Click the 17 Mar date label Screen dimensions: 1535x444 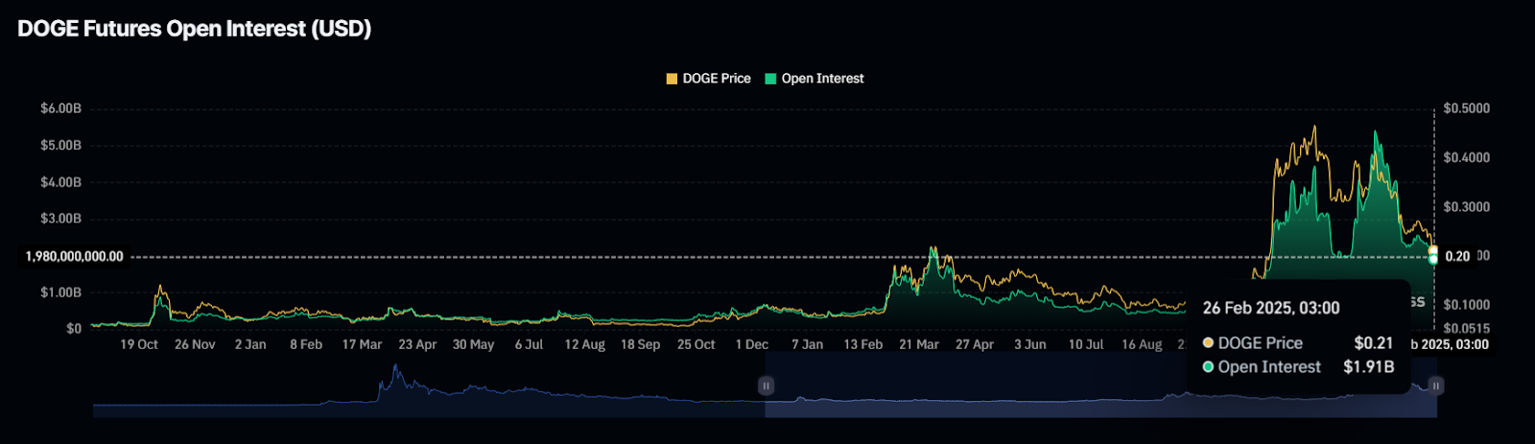pyautogui.click(x=362, y=344)
